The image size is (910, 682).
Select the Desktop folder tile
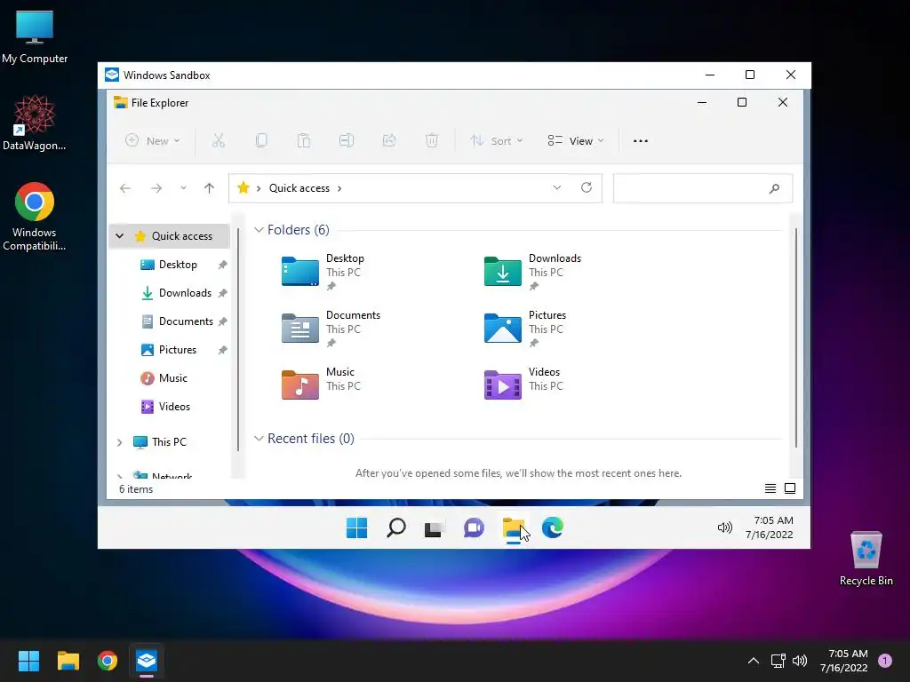click(323, 272)
